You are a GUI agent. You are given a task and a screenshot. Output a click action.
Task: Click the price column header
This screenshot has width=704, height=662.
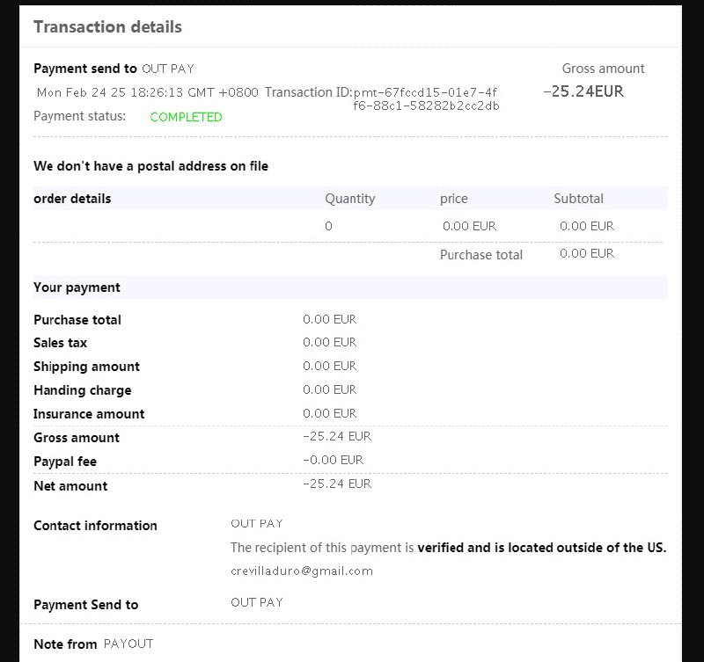[454, 199]
